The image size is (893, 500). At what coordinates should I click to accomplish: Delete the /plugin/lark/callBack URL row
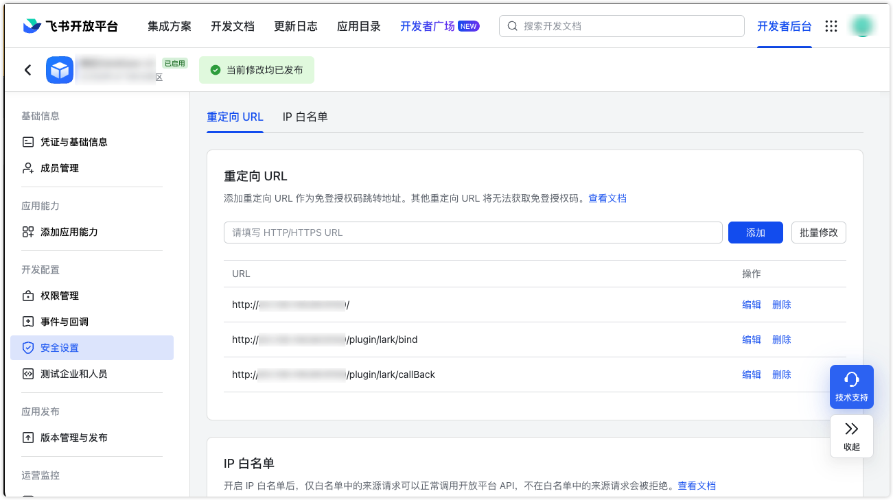782,374
